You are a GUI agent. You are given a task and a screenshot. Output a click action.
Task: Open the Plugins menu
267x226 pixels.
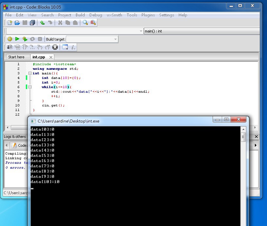point(148,15)
